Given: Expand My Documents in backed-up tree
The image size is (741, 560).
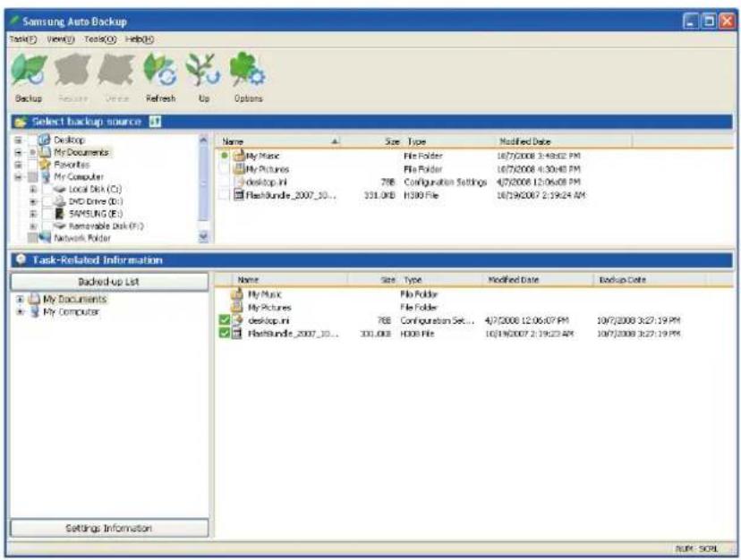Looking at the screenshot, I should pos(20,299).
